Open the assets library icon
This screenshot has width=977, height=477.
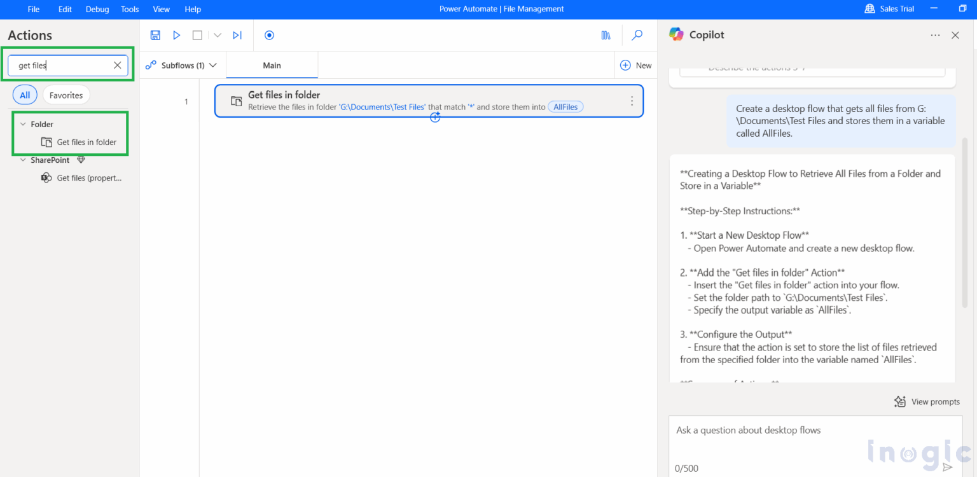point(606,36)
